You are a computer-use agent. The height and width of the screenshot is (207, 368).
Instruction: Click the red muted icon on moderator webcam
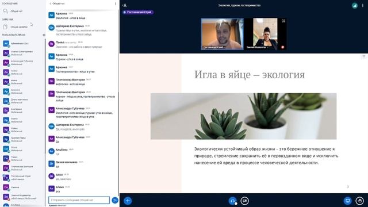282,47
